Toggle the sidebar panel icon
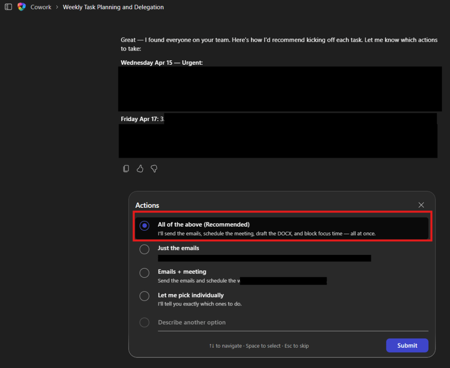 point(8,7)
